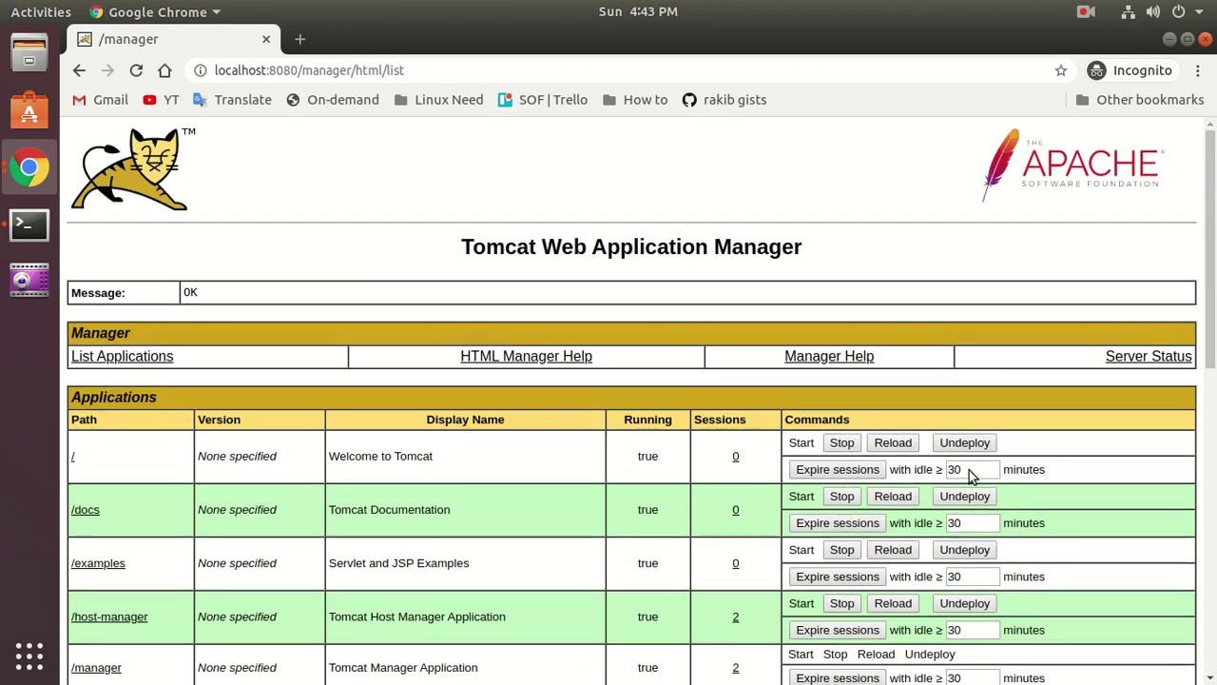
Task: Reload the /examples application
Action: pos(893,550)
